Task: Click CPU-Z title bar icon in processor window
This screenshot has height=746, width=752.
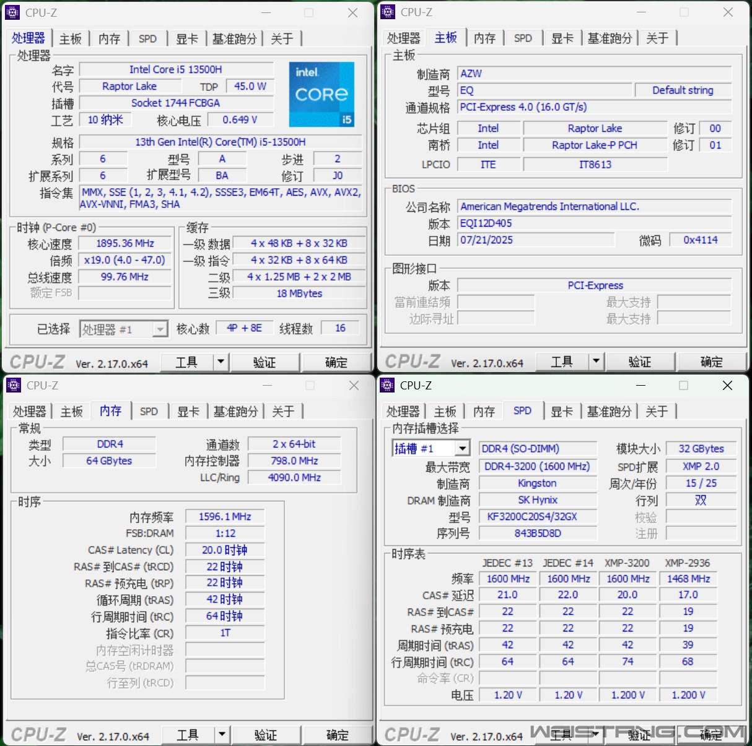Action: pos(12,12)
